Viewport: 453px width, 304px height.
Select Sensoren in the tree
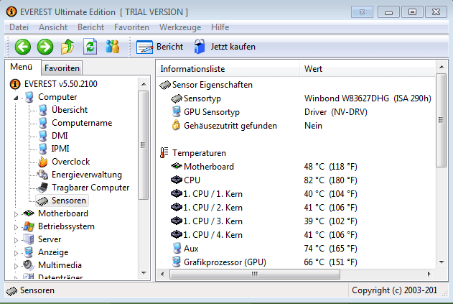pyautogui.click(x=69, y=201)
